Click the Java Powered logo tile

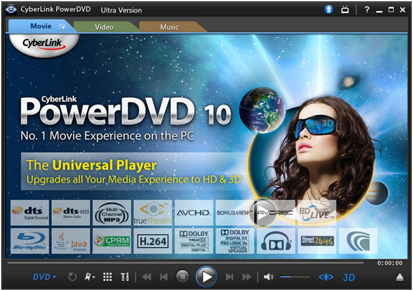[x=71, y=241]
